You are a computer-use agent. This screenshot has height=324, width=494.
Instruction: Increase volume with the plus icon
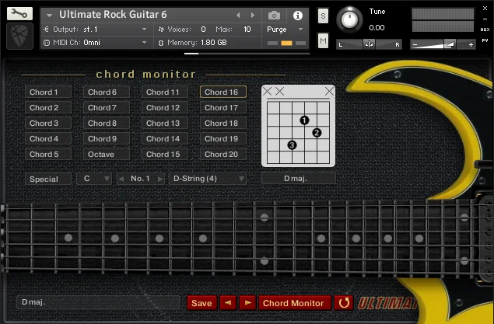tap(471, 45)
